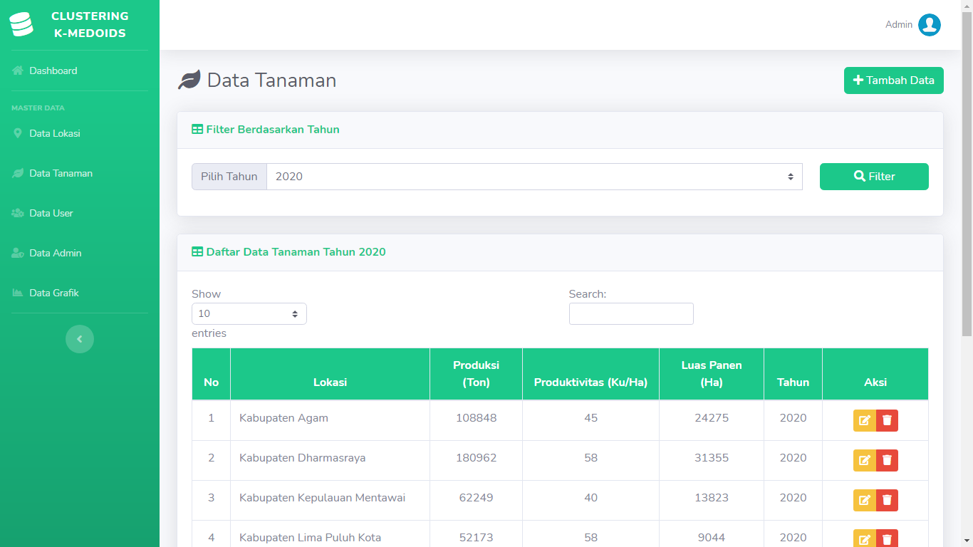Screen dimensions: 973x547
Task: Click the edit icon for Kabupaten Agam
Action: (864, 420)
